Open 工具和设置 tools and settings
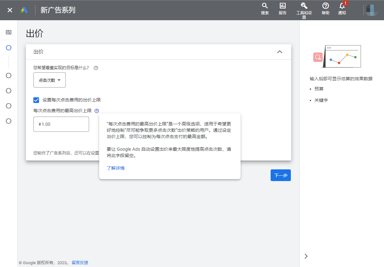Screen dimensions: 384x267 point(304,11)
